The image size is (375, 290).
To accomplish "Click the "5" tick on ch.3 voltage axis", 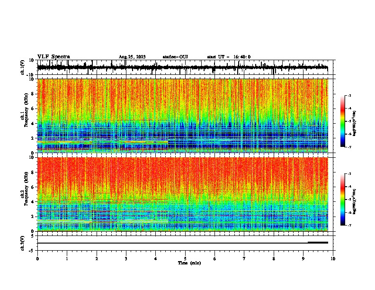I will (x=33, y=236).
